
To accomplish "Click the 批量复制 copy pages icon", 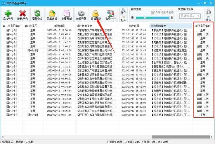I will click(67, 14).
